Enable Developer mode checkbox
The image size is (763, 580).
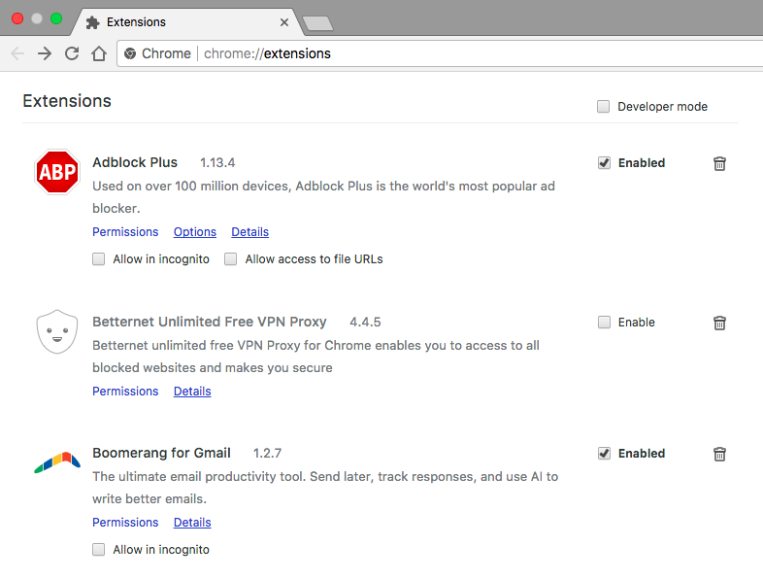point(604,107)
